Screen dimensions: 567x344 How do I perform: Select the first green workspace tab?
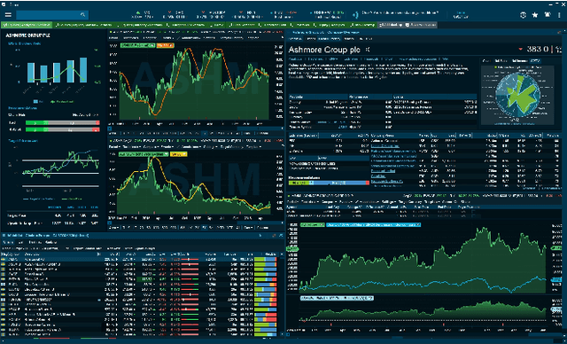point(27,25)
